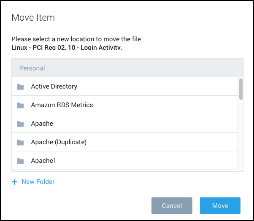Click the Apache1 folder icon
254x221 pixels.
point(20,161)
